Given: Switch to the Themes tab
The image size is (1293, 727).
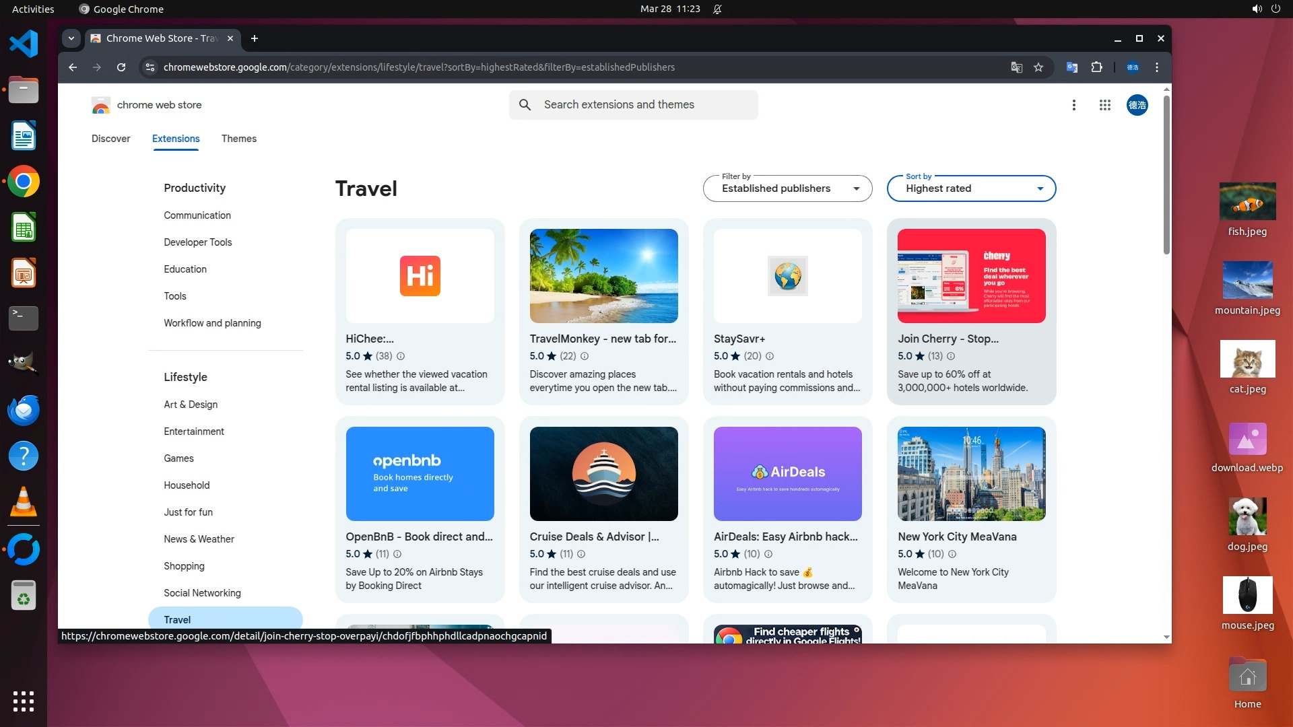Looking at the screenshot, I should pyautogui.click(x=238, y=139).
